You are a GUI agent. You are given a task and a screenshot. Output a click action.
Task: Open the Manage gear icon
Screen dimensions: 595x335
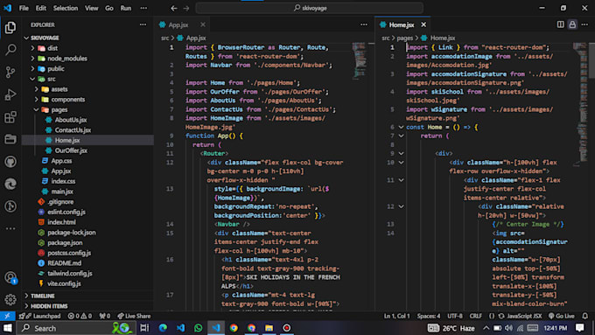coord(10,300)
